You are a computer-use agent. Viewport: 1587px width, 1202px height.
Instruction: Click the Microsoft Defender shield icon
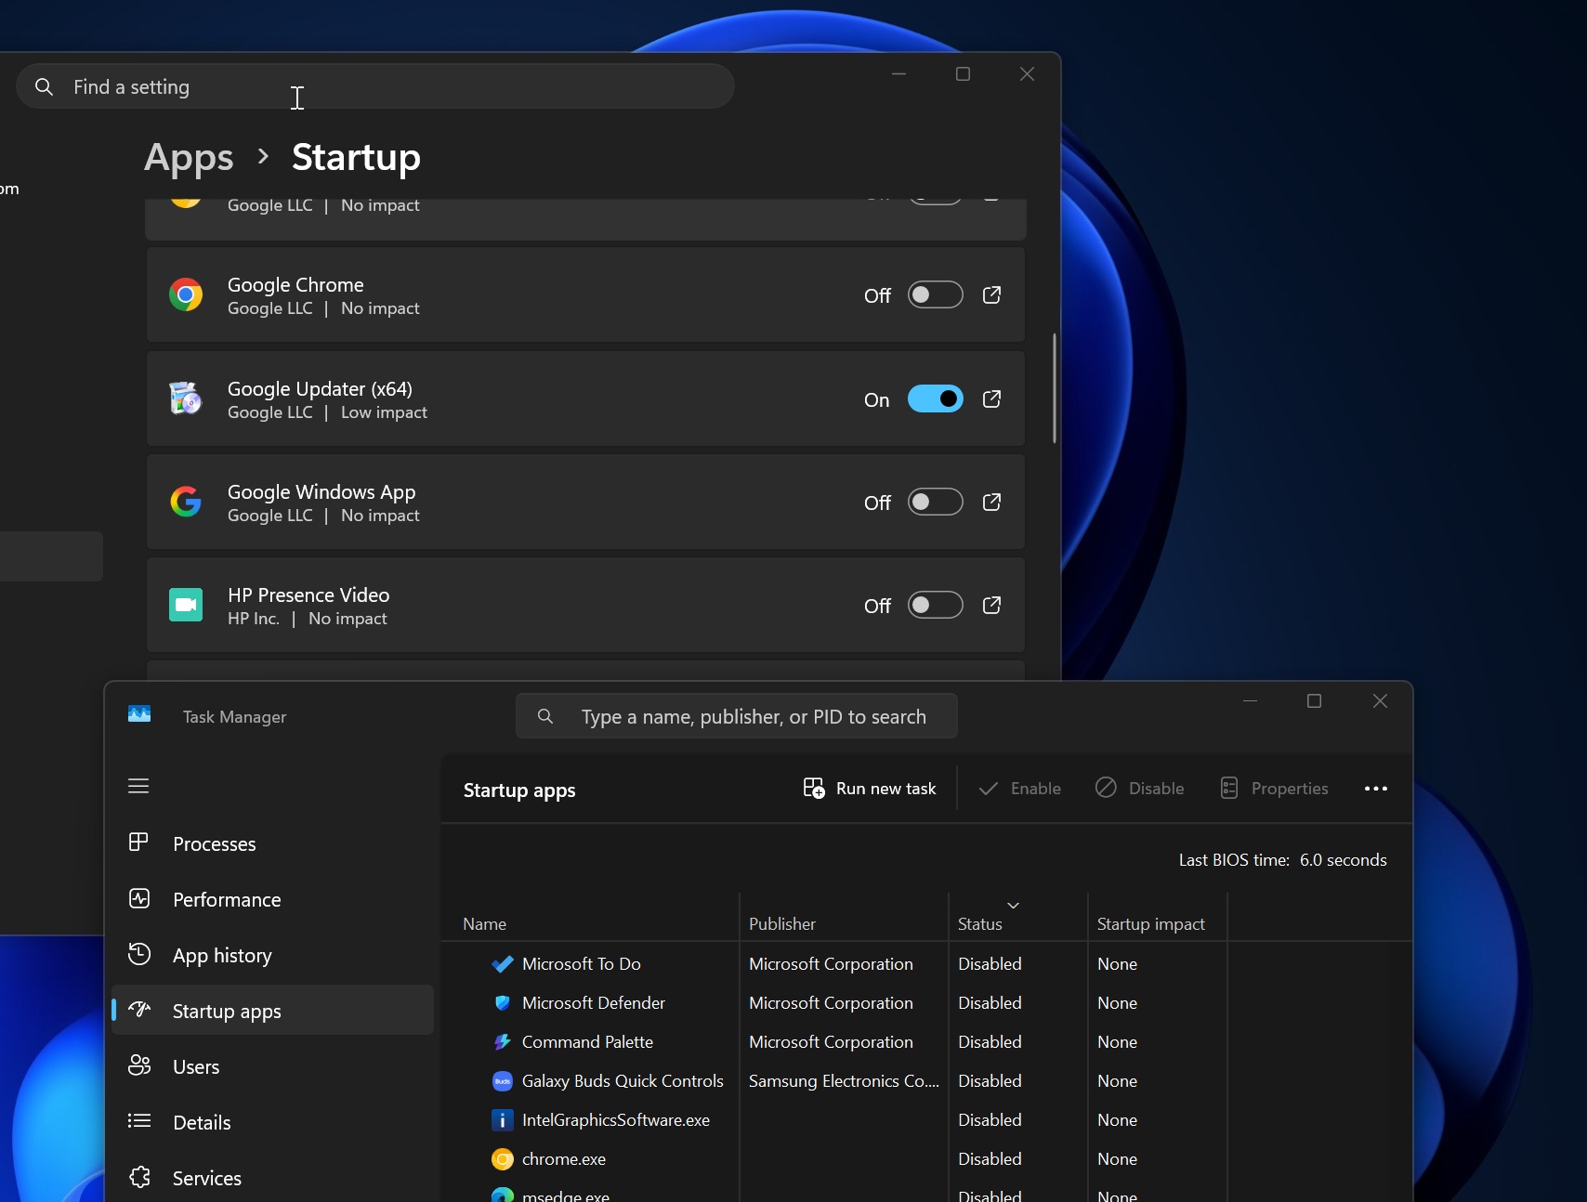[503, 1003]
